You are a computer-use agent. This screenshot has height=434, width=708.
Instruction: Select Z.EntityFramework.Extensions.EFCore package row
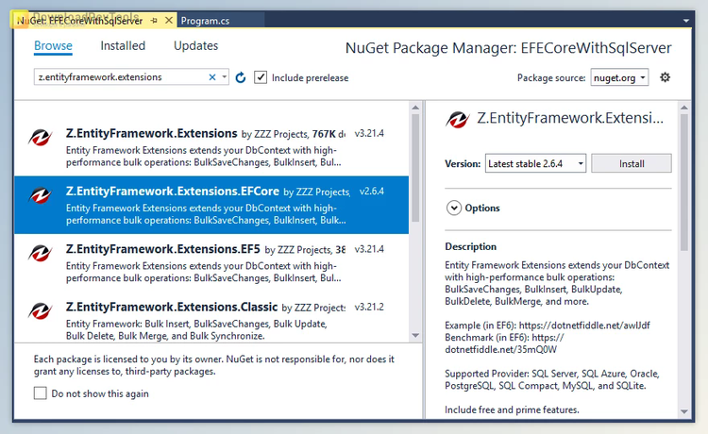(211, 205)
